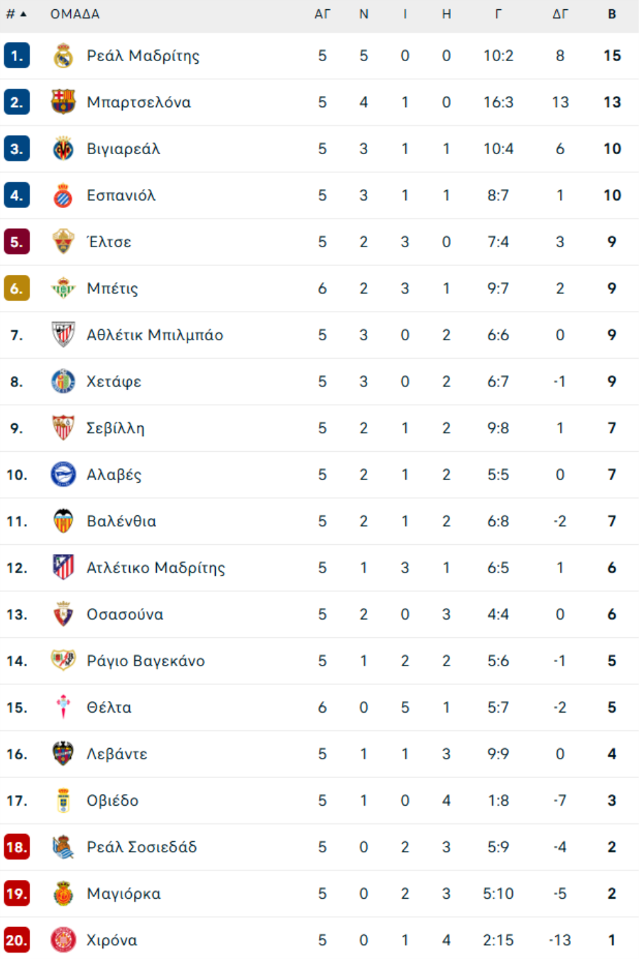Click the gold position badge 6.
The image size is (639, 959).
click(x=16, y=288)
